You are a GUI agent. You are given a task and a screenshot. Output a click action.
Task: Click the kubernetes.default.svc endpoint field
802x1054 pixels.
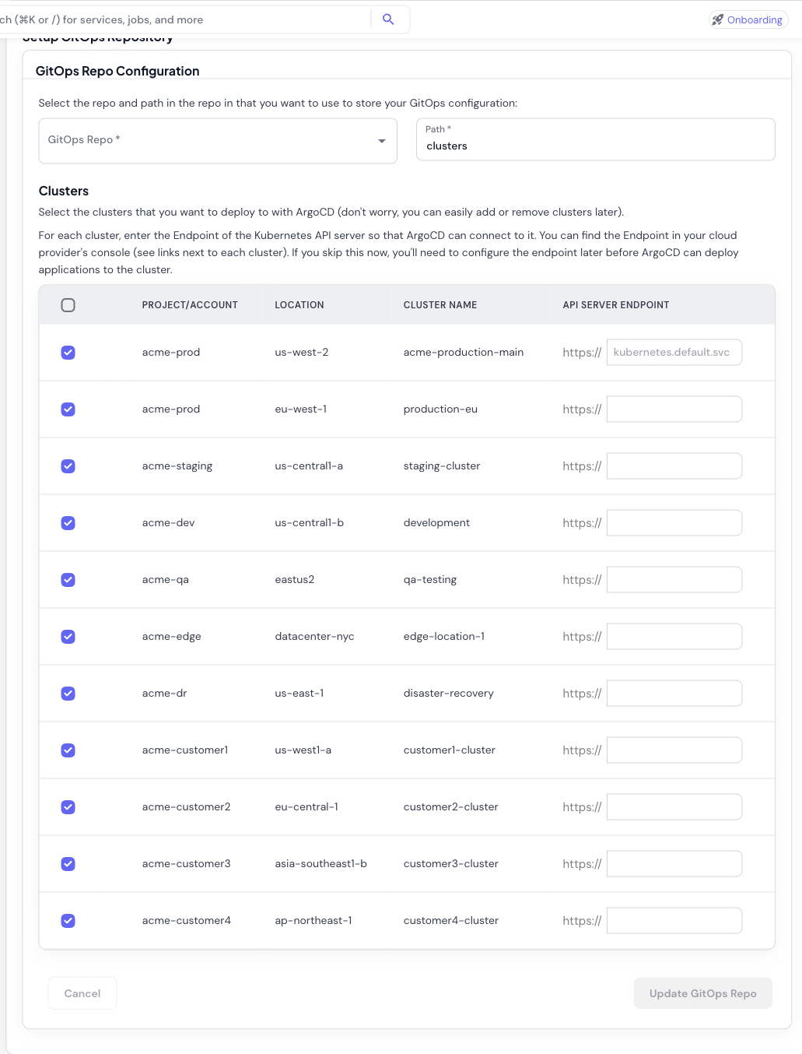click(674, 352)
